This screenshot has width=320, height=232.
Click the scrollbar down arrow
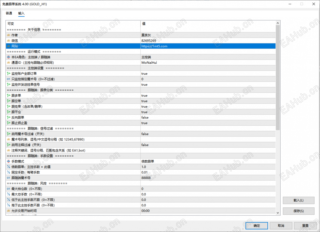[278, 213]
